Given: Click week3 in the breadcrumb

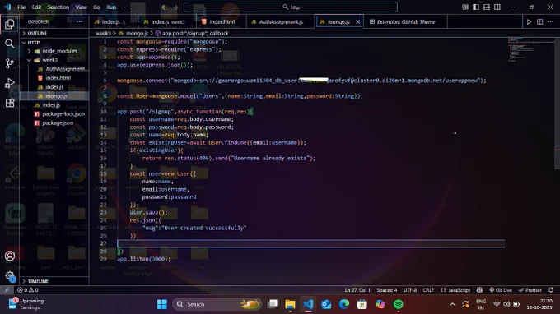Looking at the screenshot, I should pos(103,33).
